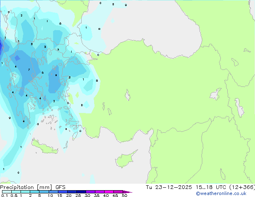Click the 45–50 mm legend swatch
The width and height of the screenshot is (255, 197).
[118, 192]
